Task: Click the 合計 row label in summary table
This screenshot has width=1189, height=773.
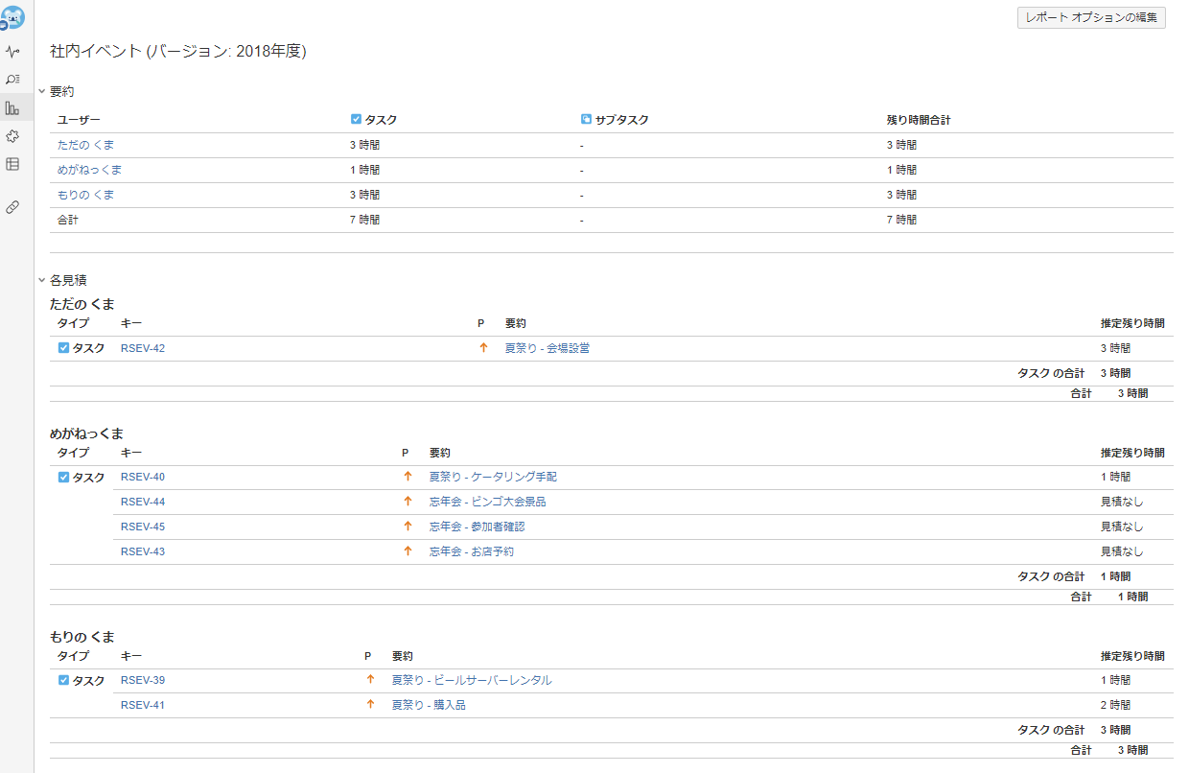Action: 68,220
